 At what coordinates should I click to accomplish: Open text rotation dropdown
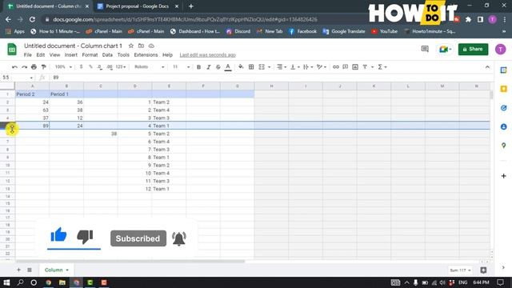322,67
